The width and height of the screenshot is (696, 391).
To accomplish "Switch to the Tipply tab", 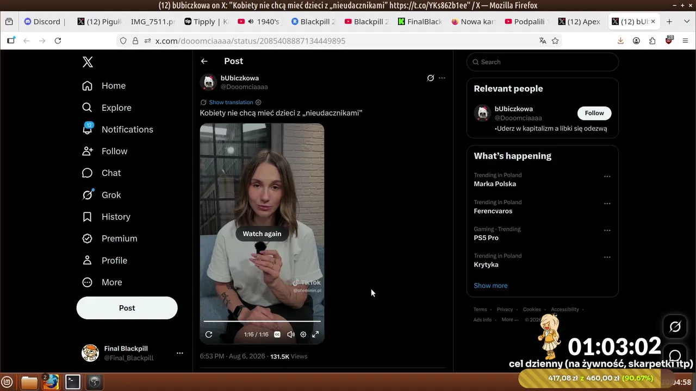I will 207,22.
